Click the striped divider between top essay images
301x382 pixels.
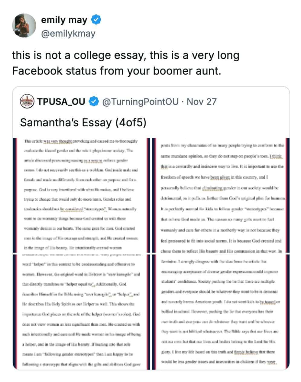pos(151,195)
